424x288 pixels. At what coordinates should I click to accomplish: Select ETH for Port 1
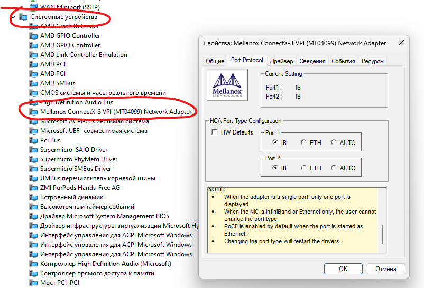(303, 142)
